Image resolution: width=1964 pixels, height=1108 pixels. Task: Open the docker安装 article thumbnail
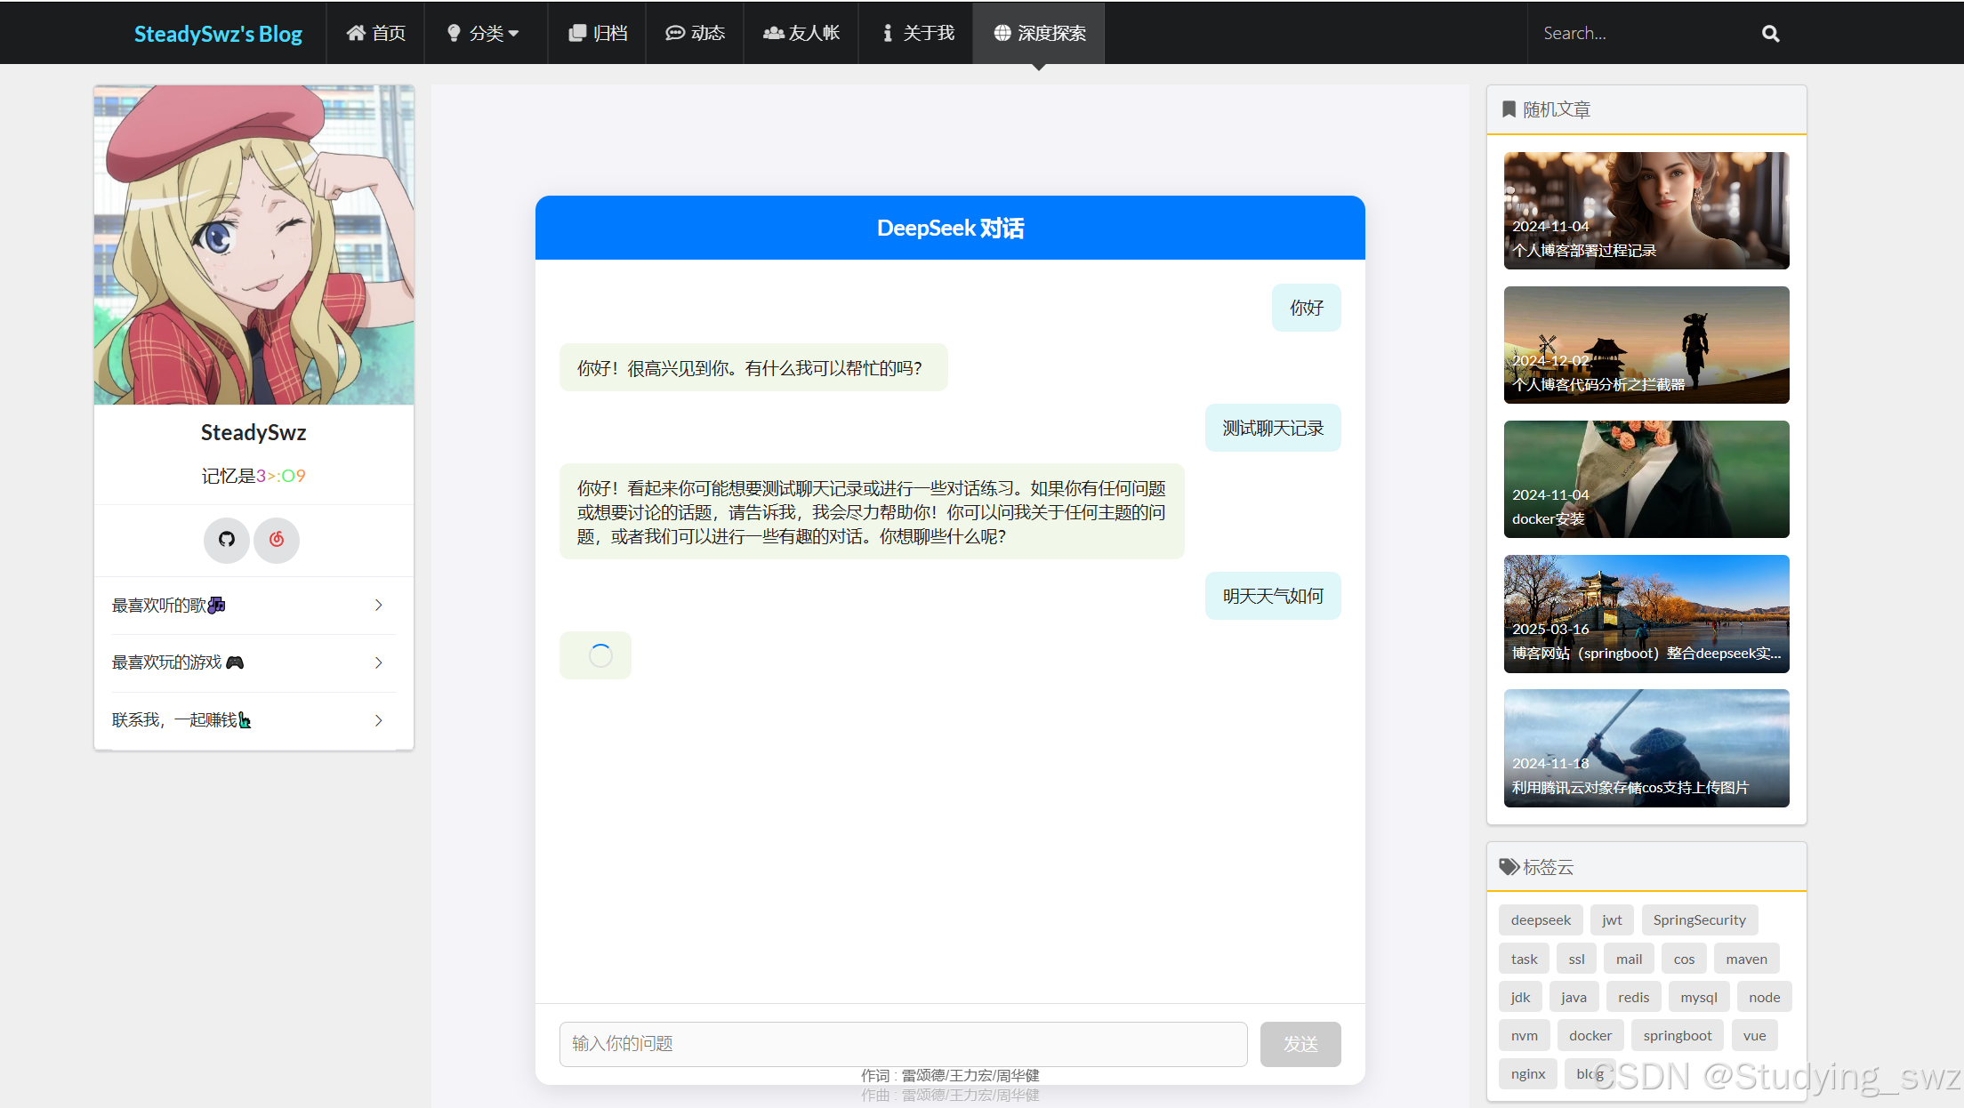[x=1646, y=479]
